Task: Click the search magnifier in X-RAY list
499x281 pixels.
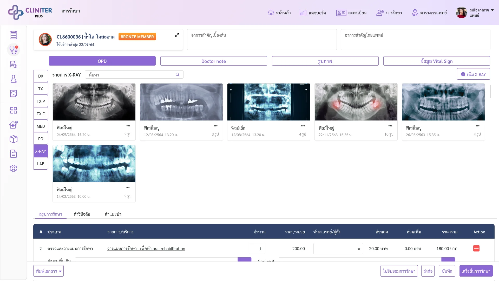Action: click(178, 75)
